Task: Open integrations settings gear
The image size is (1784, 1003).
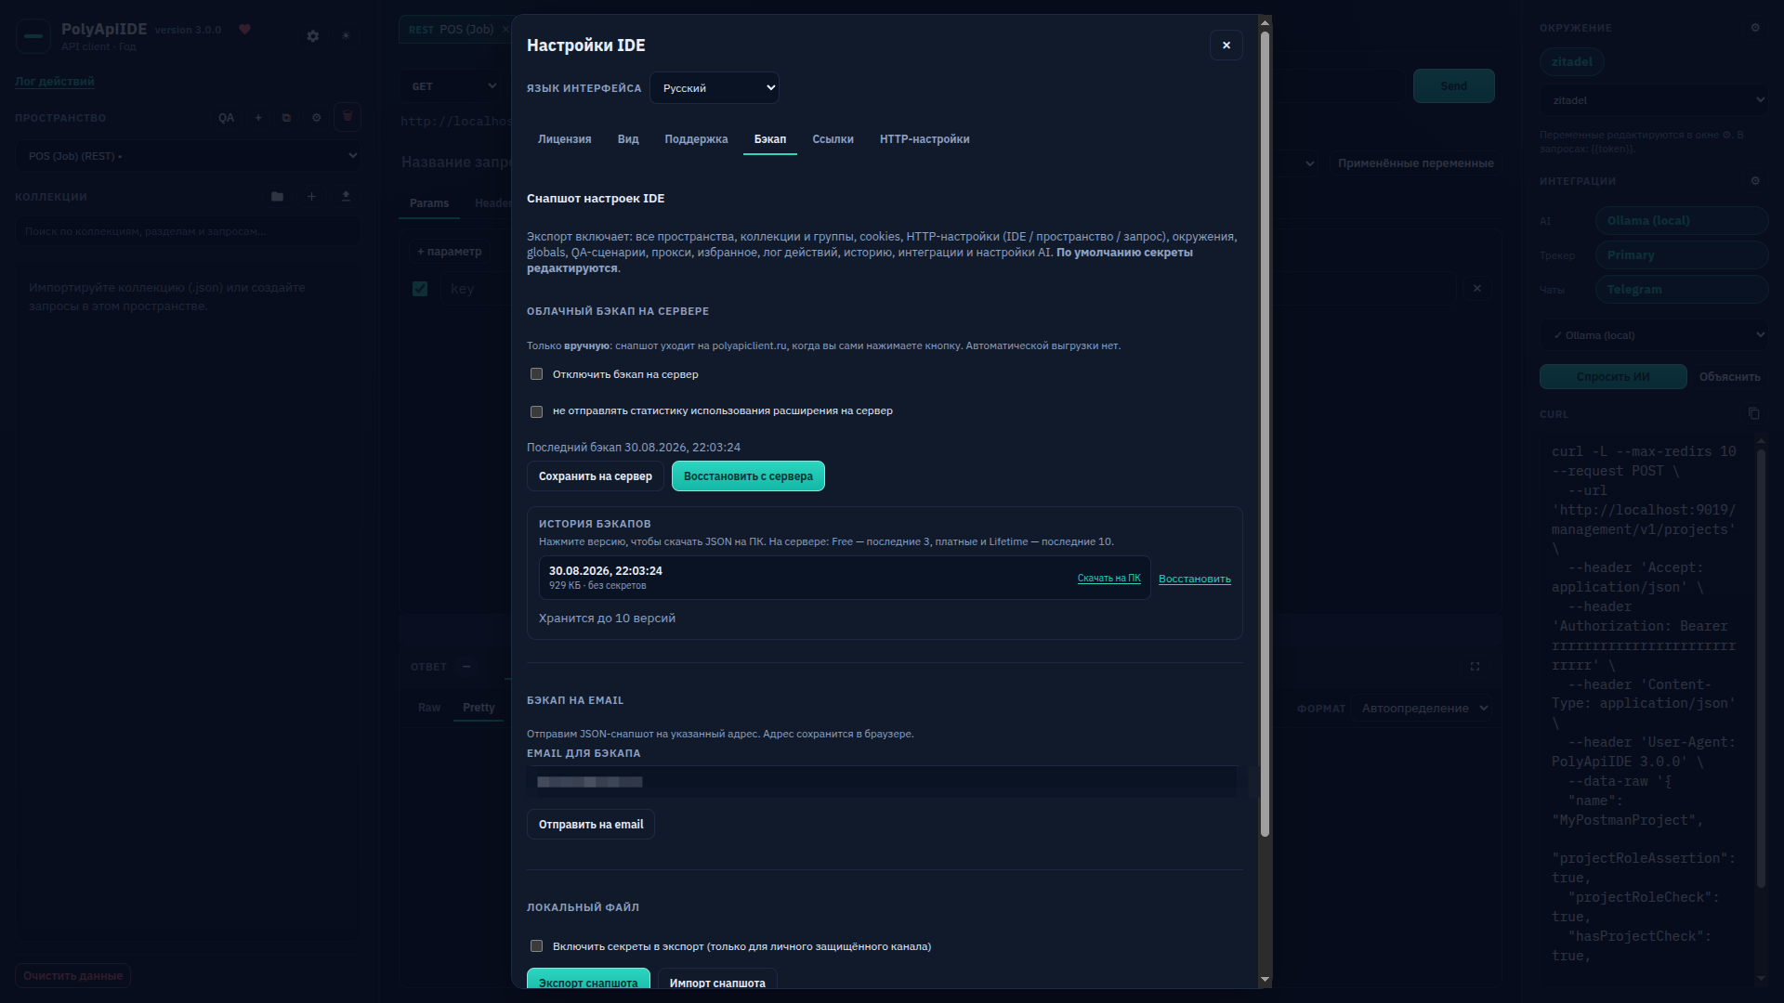Action: point(1755,181)
